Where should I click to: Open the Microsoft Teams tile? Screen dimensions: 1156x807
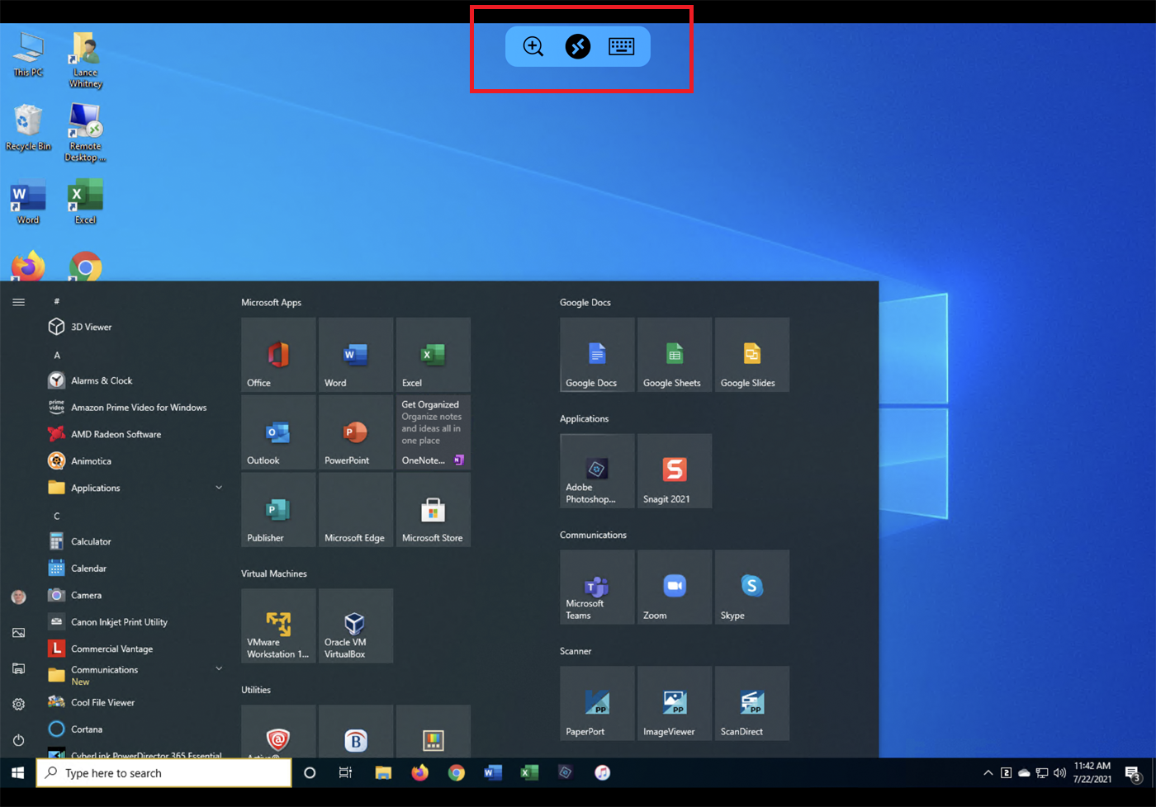(x=597, y=588)
